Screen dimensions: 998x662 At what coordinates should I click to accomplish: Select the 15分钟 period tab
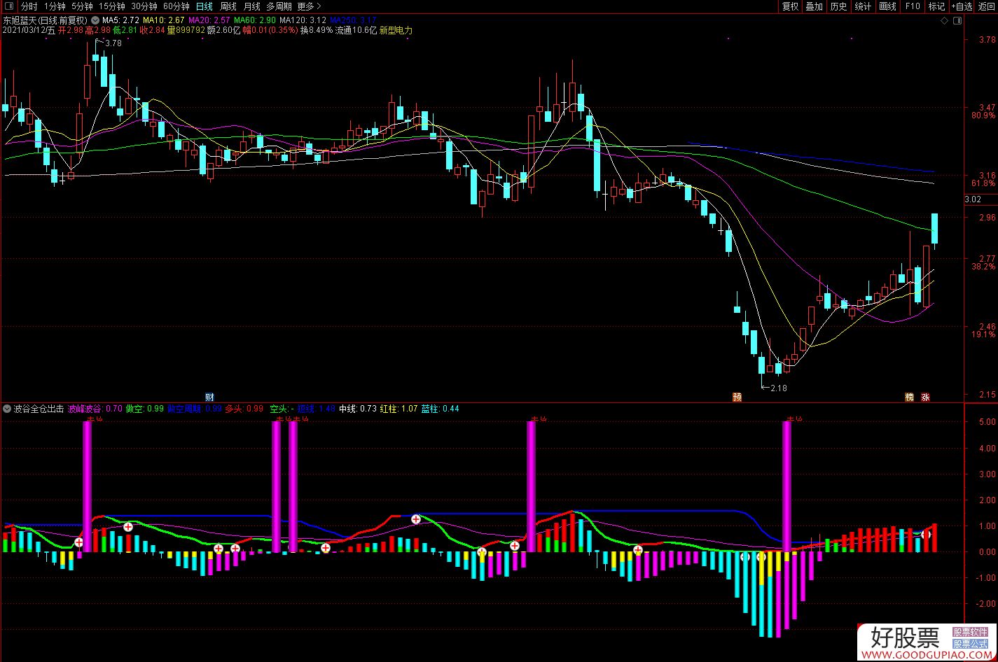point(112,6)
